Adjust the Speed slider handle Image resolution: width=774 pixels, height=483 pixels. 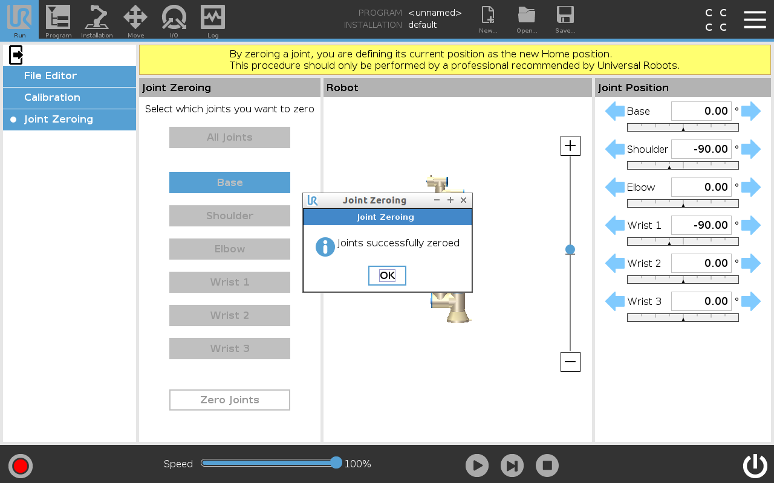[336, 463]
